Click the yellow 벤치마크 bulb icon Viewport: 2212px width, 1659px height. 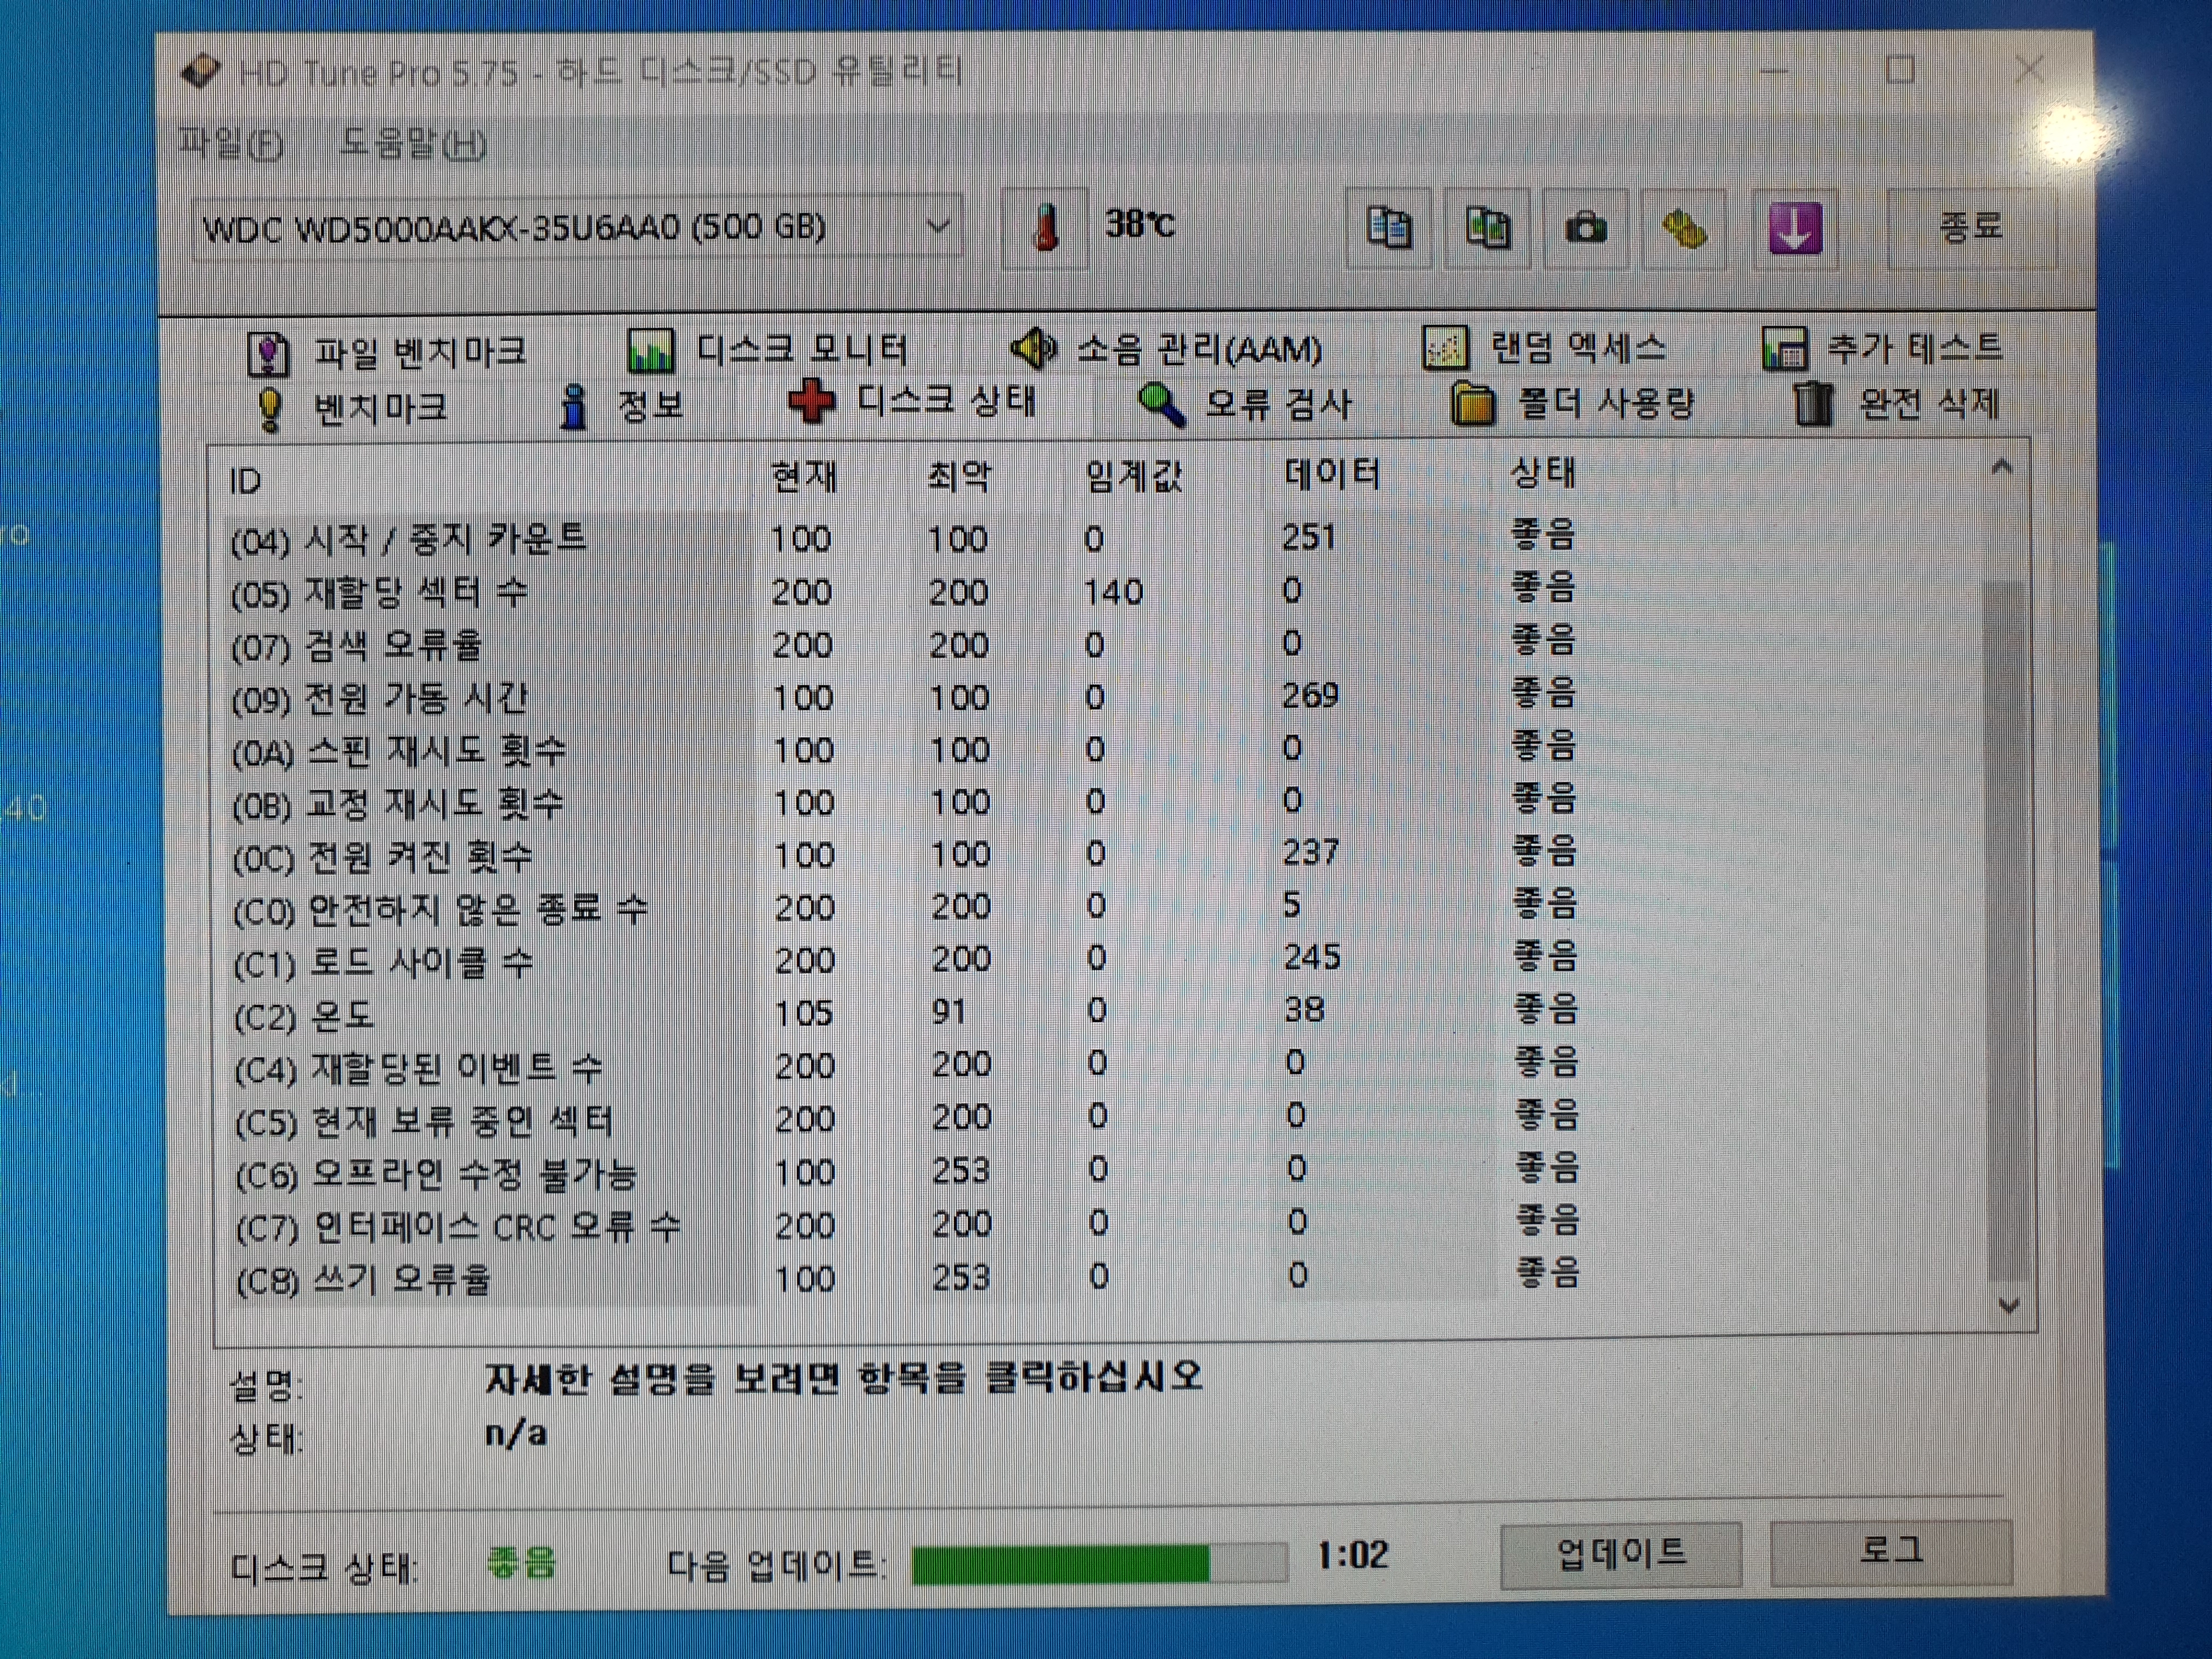click(x=270, y=410)
